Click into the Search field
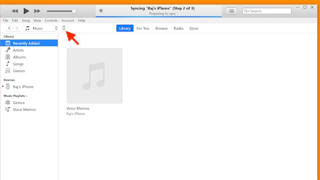This screenshot has height=180, width=320. (266, 11)
